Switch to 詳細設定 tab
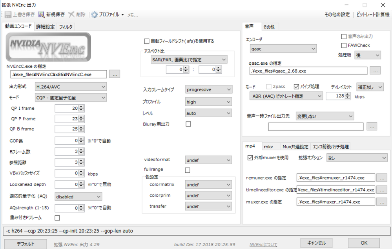 pos(45,27)
